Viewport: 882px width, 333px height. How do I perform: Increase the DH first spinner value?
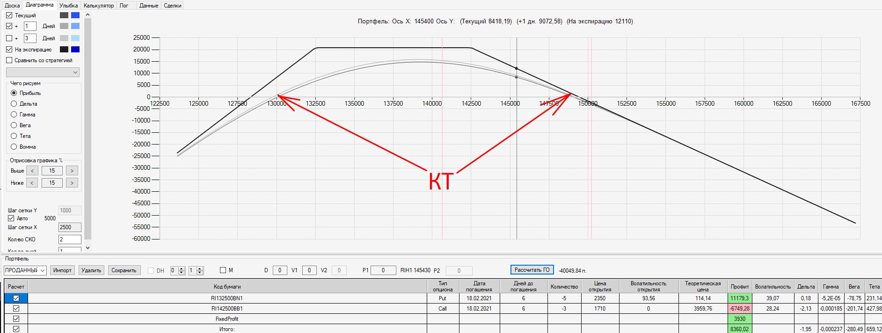[x=182, y=268]
